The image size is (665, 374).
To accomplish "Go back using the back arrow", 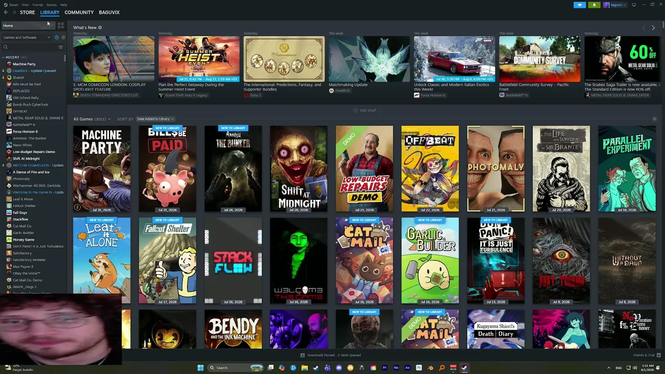I will coord(6,12).
